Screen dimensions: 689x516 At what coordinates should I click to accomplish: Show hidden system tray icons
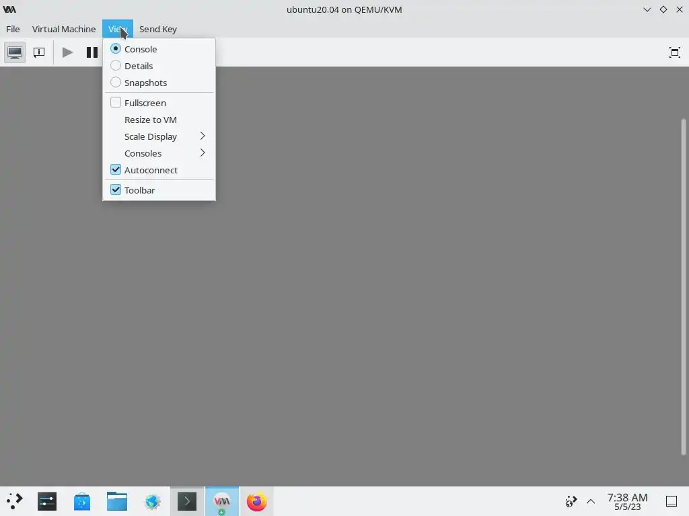(591, 501)
